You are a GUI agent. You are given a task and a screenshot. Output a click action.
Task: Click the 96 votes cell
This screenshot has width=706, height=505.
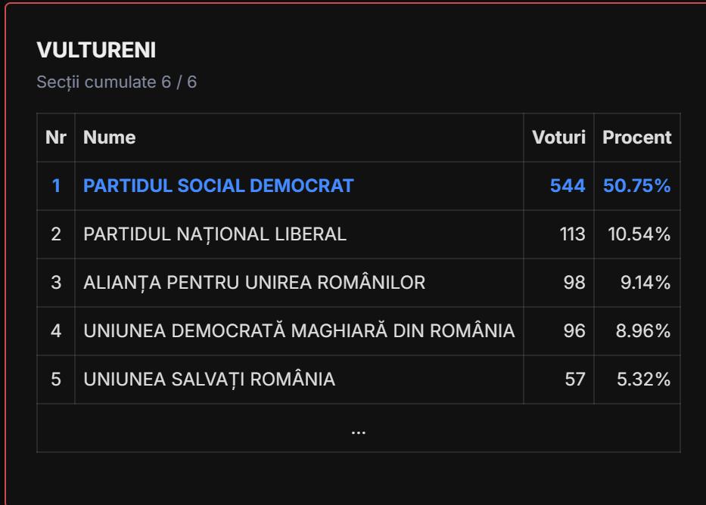(575, 331)
